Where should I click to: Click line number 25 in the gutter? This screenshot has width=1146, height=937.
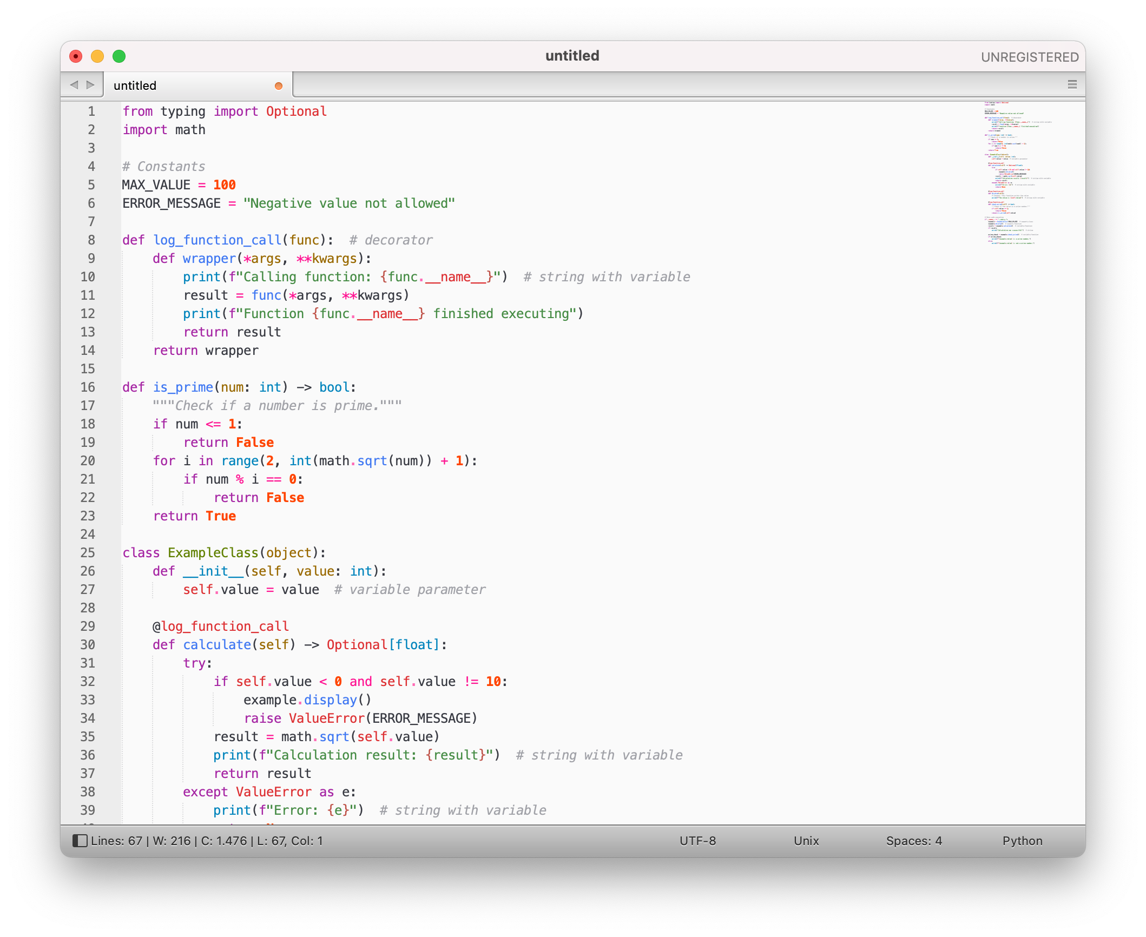point(88,553)
